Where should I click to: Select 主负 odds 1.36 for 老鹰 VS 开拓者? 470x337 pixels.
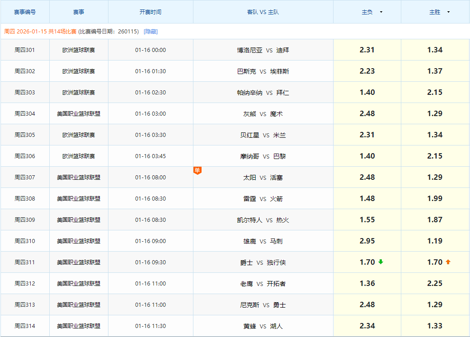point(367,283)
